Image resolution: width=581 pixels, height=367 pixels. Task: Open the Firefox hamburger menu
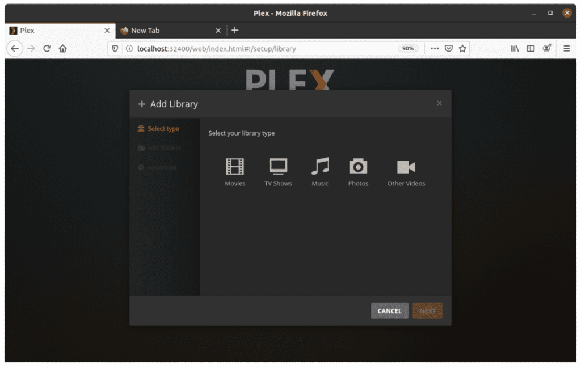566,49
